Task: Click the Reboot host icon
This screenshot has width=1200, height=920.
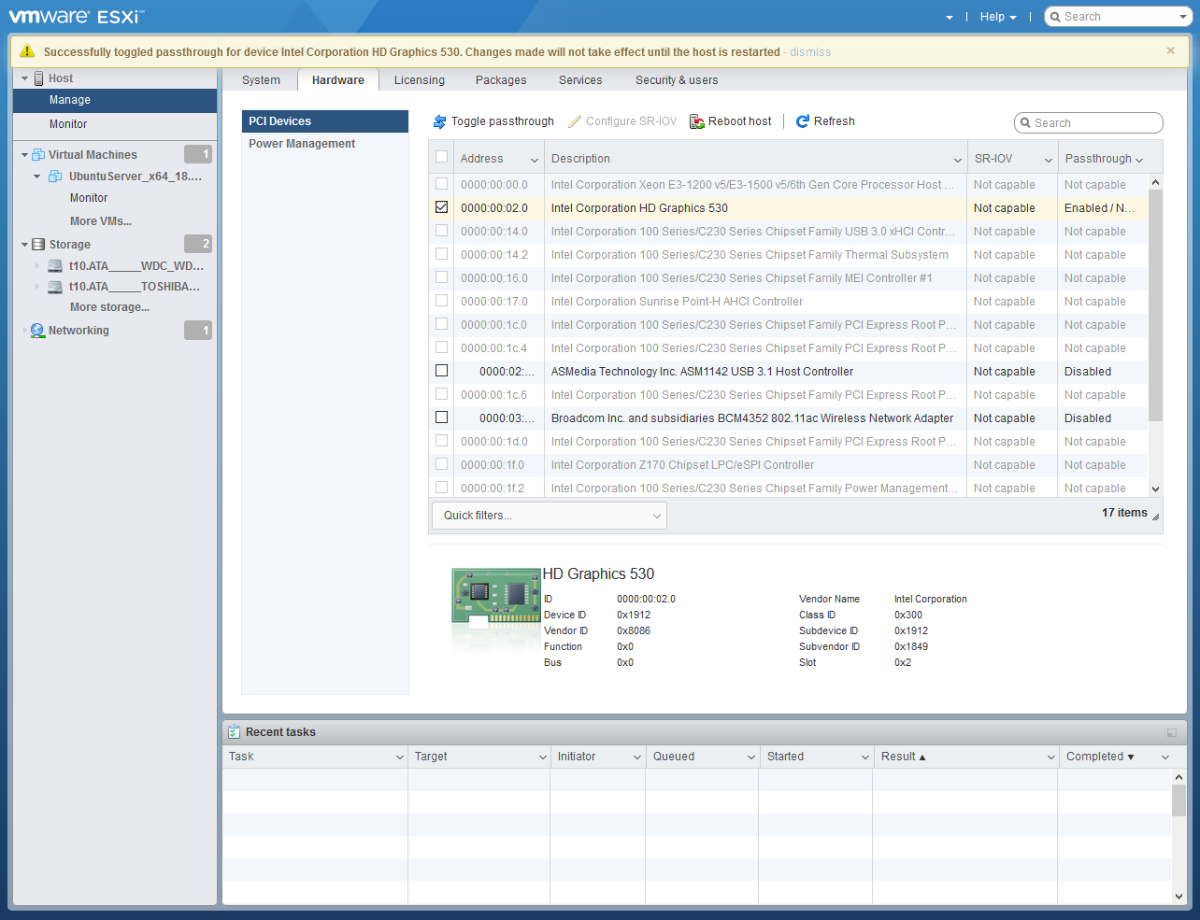Action: tap(697, 121)
